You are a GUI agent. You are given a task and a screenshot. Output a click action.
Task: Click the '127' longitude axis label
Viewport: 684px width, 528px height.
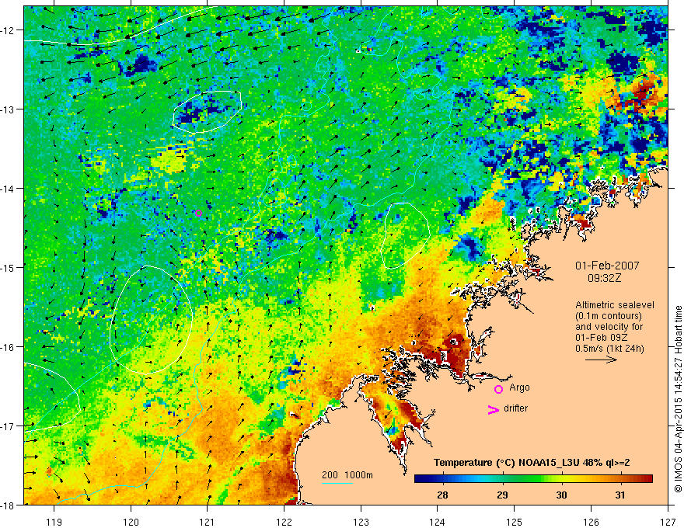[668, 522]
